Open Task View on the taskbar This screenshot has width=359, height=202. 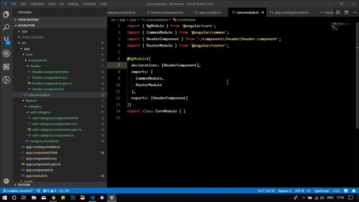(x=24, y=198)
